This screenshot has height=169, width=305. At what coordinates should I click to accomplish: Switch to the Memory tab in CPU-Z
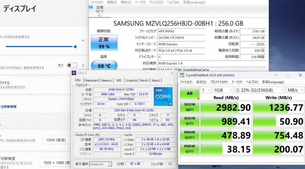(106, 80)
